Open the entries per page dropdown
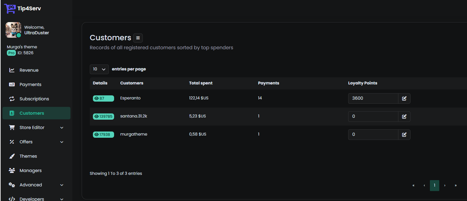The image size is (467, 201). (99, 69)
